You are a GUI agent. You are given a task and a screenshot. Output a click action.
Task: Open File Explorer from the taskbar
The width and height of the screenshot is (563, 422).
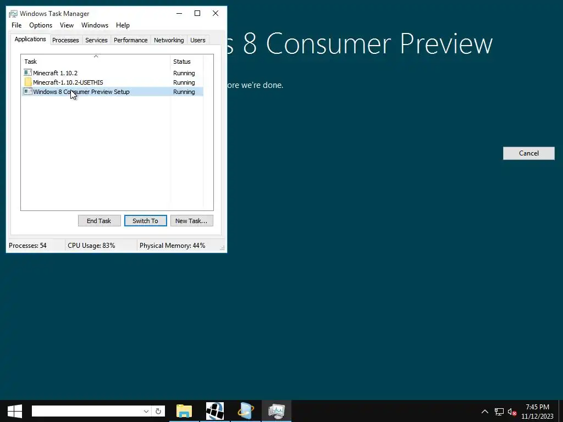click(x=184, y=411)
